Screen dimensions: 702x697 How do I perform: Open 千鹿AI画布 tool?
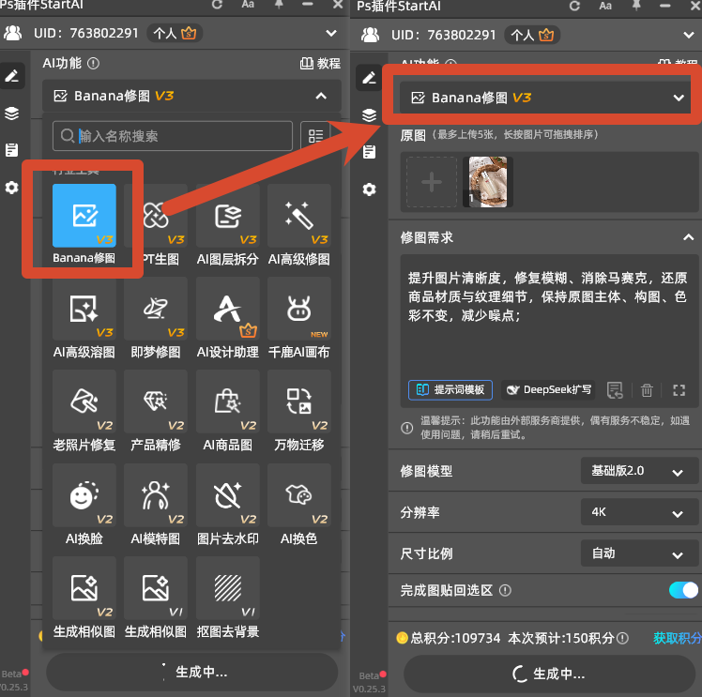(x=299, y=309)
